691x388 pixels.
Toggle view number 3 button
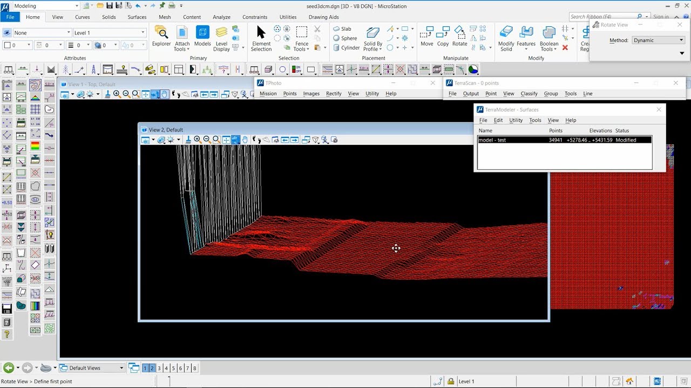click(x=159, y=368)
